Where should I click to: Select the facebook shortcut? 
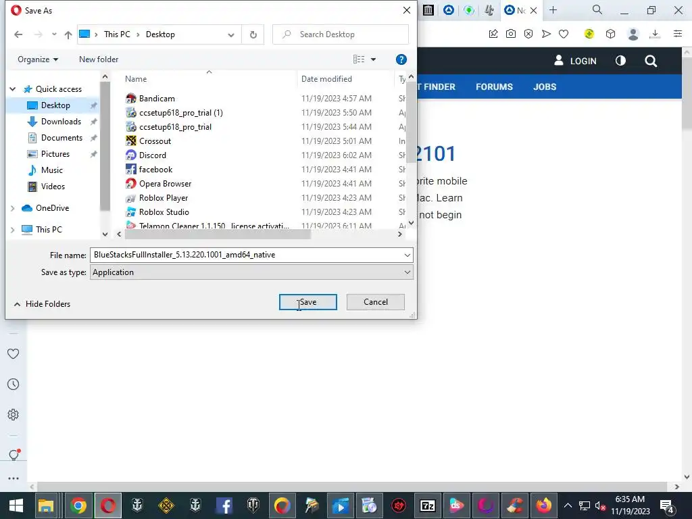155,170
